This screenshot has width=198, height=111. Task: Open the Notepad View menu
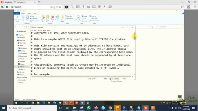(x=45, y=30)
